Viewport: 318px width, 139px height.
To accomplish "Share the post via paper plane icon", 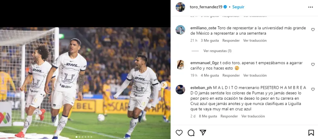I will click(x=203, y=133).
